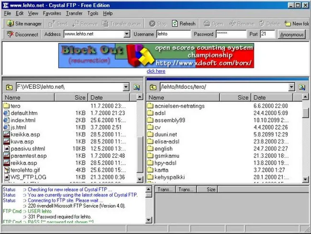
Task: Click the paasivu.shtml file icon
Action: pos(7,148)
